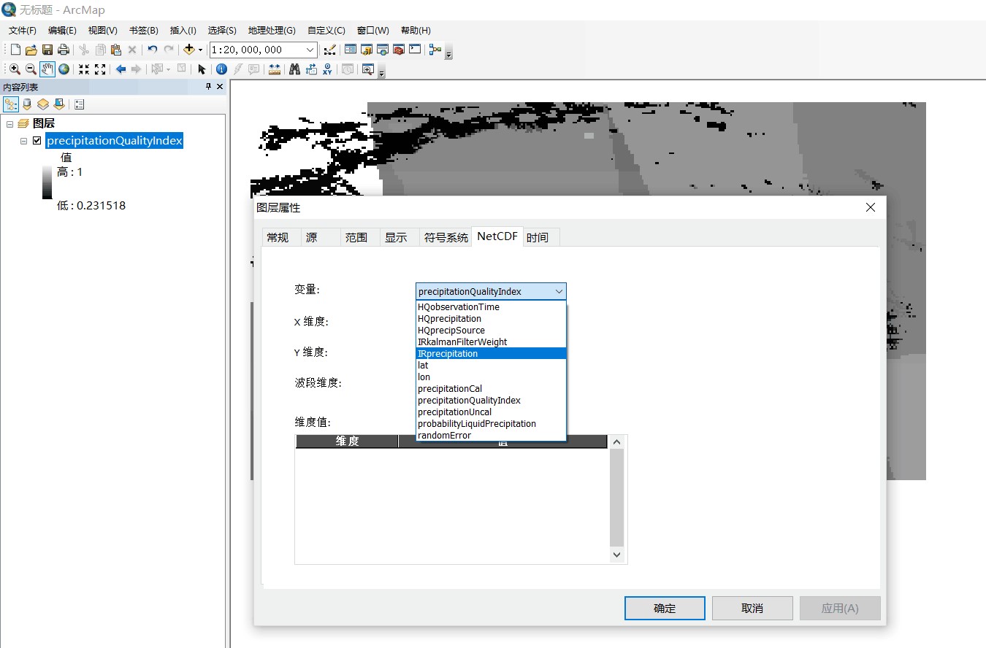986x648 pixels.
Task: Open the map scale dropdown
Action: [310, 50]
